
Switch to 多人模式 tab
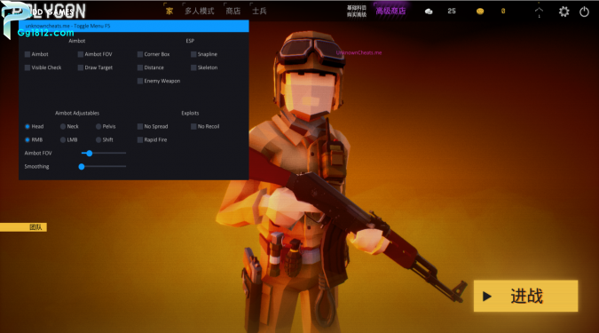(200, 11)
